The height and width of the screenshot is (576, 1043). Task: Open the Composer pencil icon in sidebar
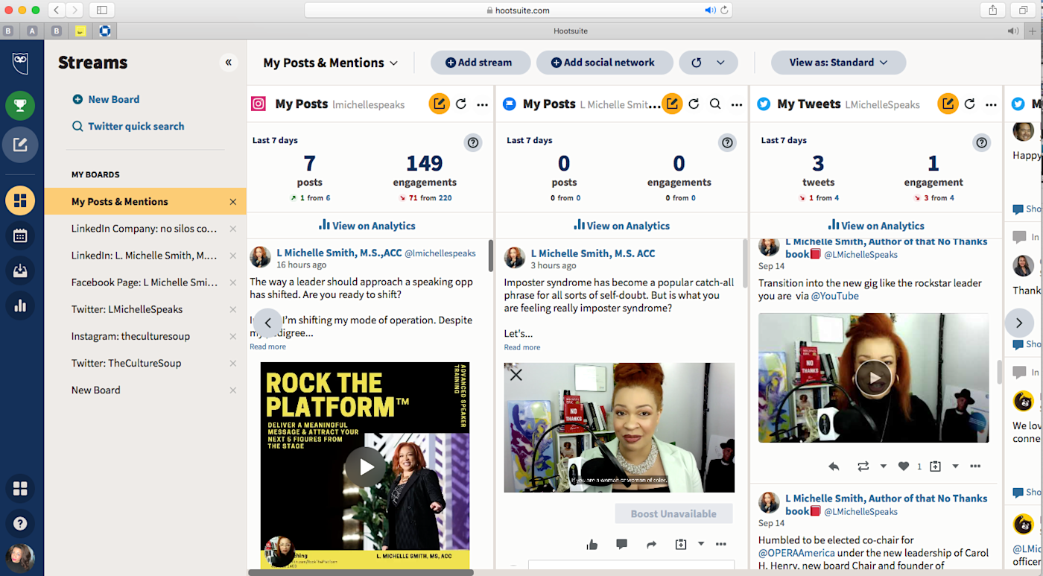tap(20, 145)
